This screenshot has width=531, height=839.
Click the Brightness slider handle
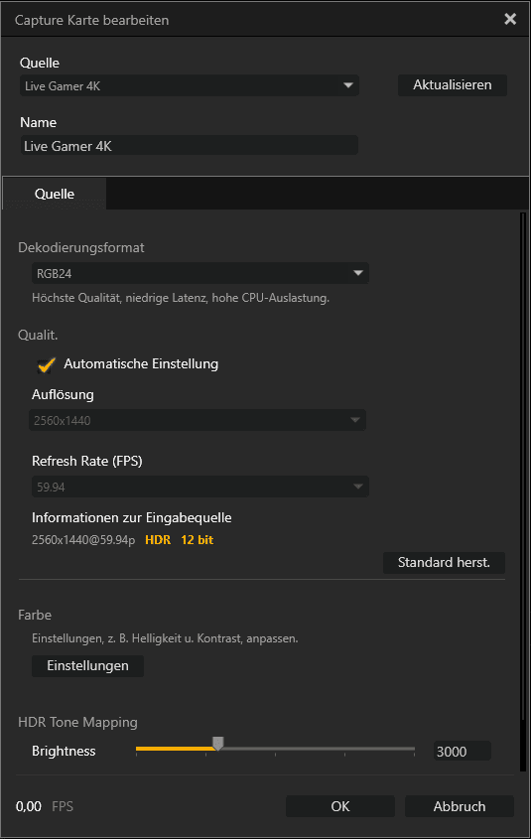coord(217,744)
